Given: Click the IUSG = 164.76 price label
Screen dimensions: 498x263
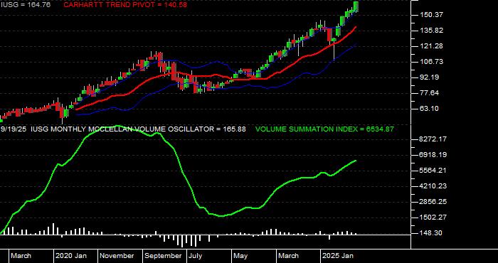Looking at the screenshot, I should pos(26,5).
